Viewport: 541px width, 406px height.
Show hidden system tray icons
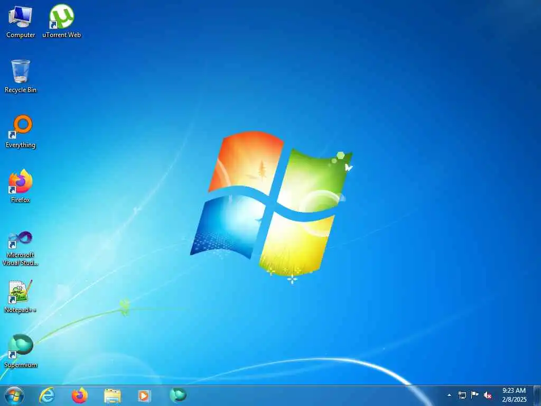coord(449,395)
